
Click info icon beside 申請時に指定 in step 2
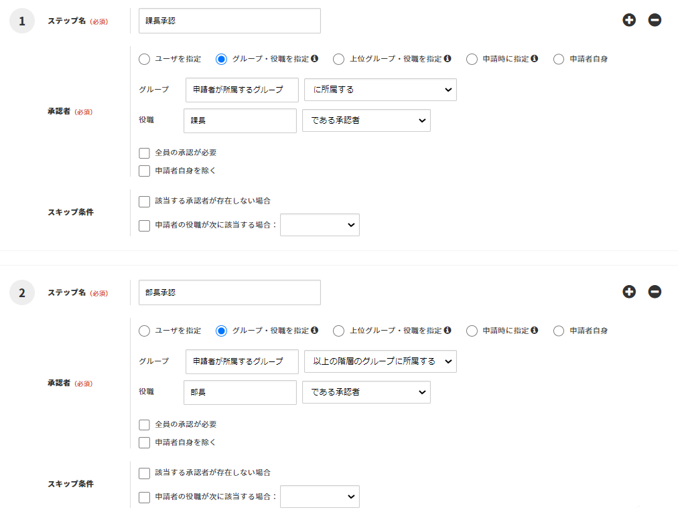coord(535,331)
